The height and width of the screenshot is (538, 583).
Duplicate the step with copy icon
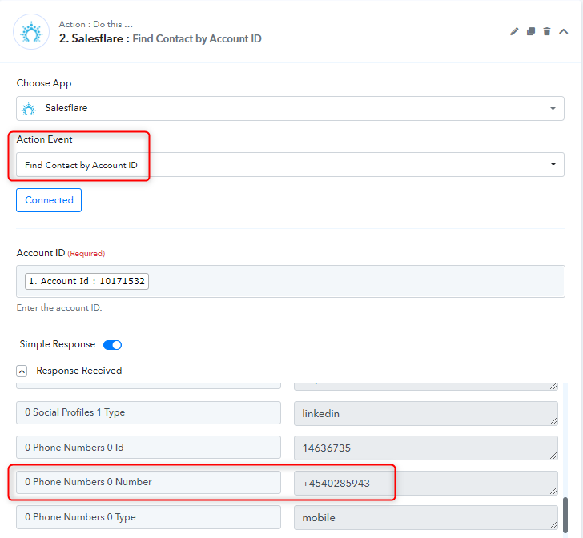point(531,31)
